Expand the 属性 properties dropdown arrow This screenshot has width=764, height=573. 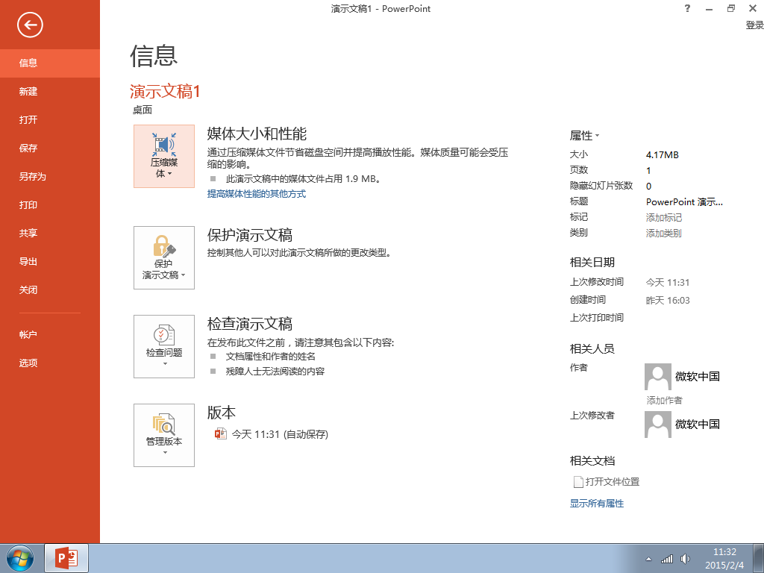coord(598,136)
